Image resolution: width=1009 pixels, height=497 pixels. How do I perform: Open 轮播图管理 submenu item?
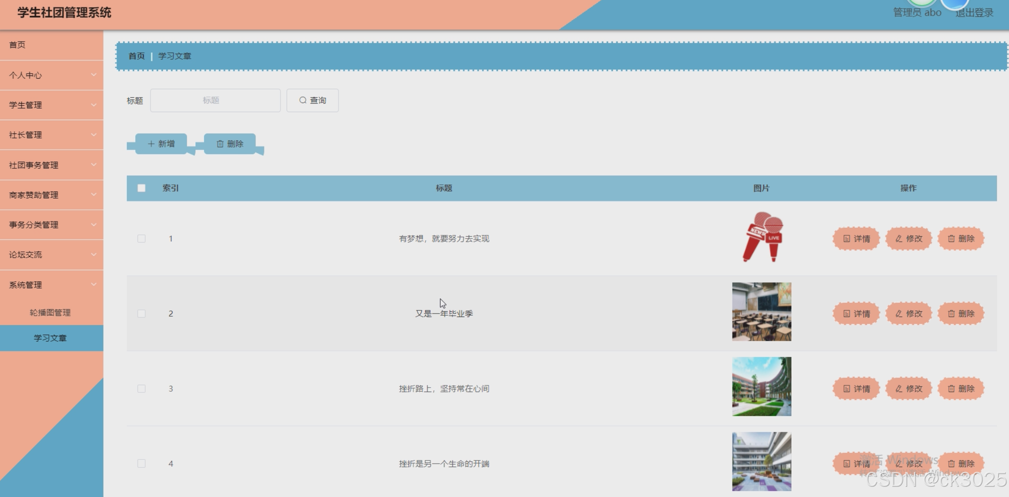coord(50,313)
